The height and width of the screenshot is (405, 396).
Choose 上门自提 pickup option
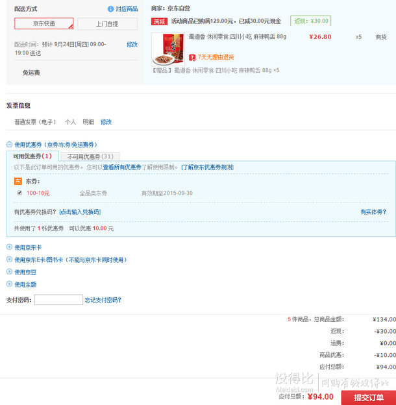click(107, 24)
